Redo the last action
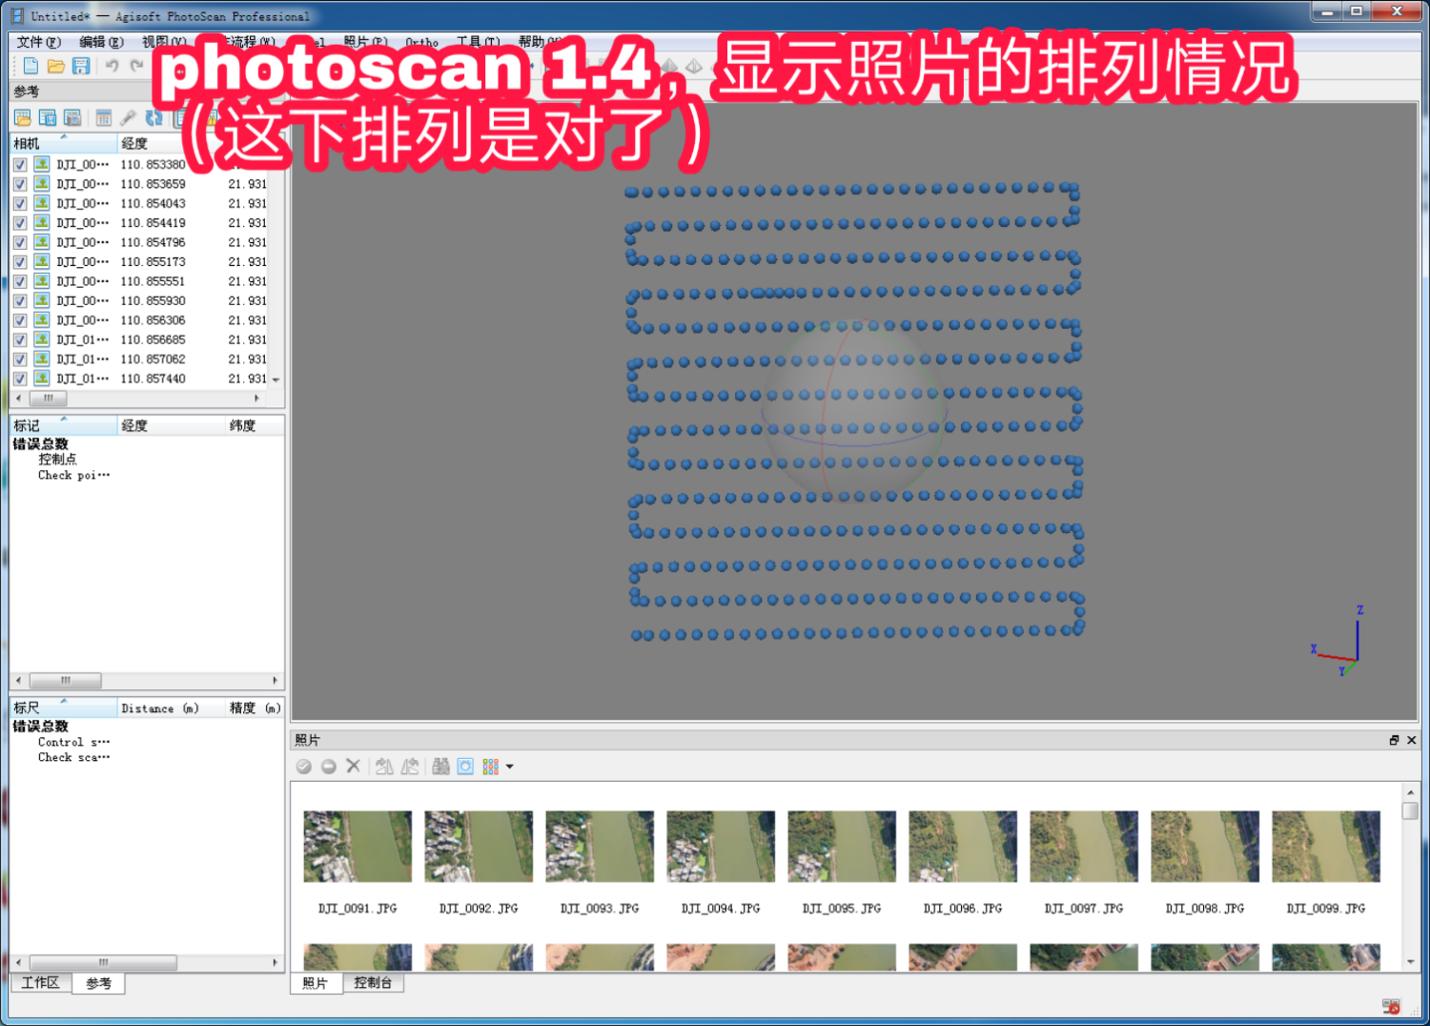The height and width of the screenshot is (1026, 1430). 137,66
